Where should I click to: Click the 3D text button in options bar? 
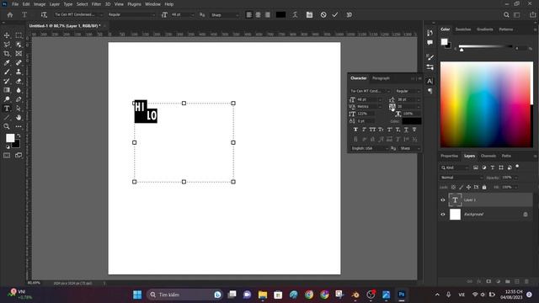[350, 15]
